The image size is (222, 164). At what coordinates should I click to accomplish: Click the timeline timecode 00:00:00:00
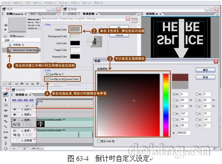[x=23, y=100]
